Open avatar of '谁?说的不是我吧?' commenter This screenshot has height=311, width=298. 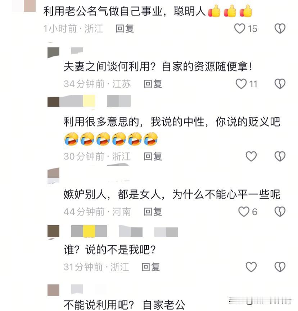(53, 231)
